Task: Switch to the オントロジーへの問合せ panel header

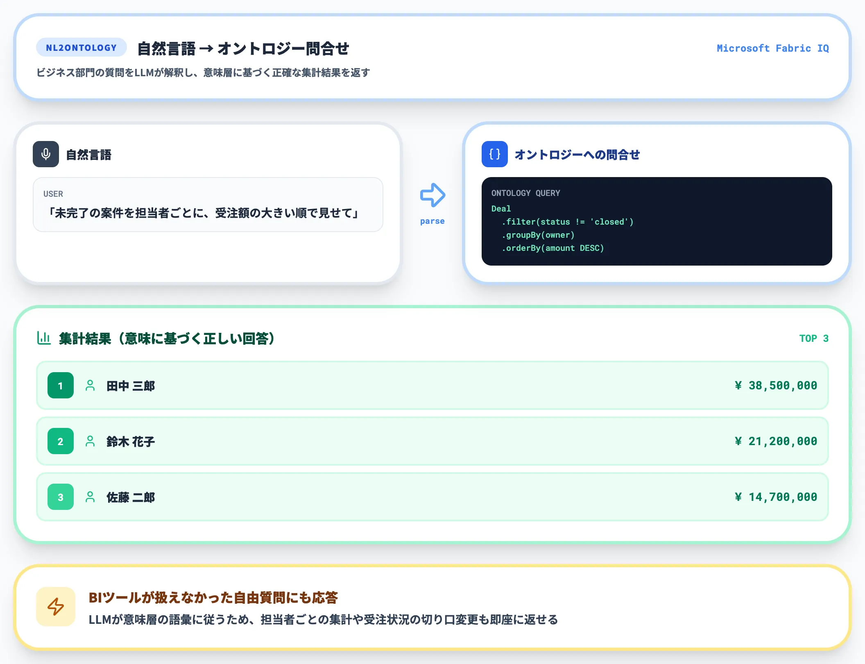Action: [577, 155]
